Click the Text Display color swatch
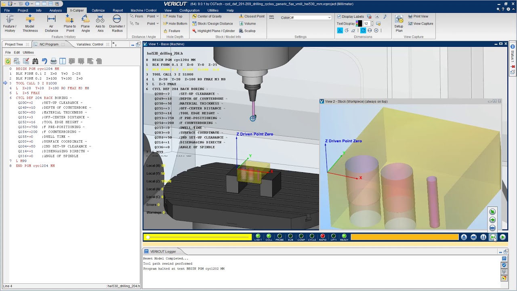 [x=359, y=24]
